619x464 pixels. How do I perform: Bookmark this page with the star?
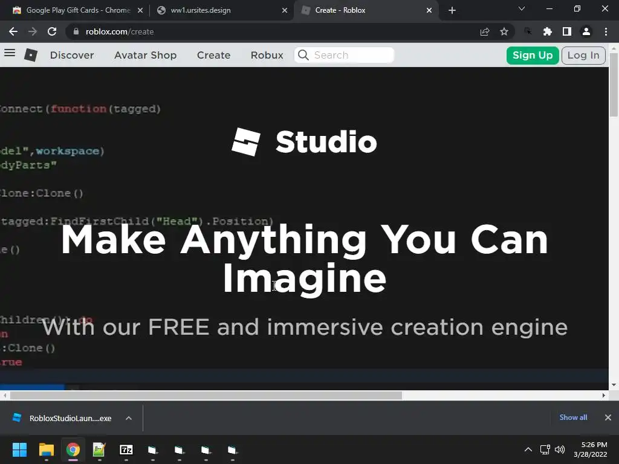504,31
